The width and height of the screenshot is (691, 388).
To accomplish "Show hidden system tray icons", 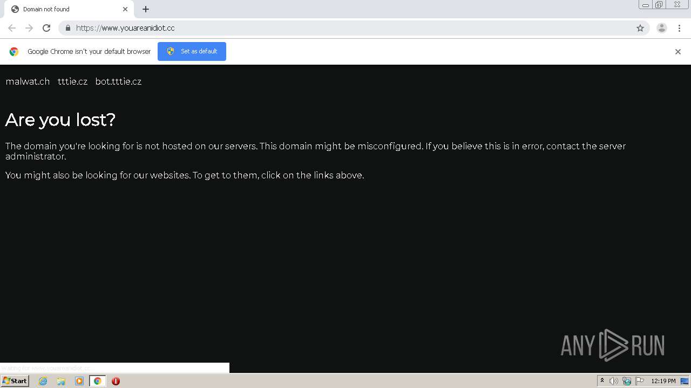I will [x=602, y=381].
